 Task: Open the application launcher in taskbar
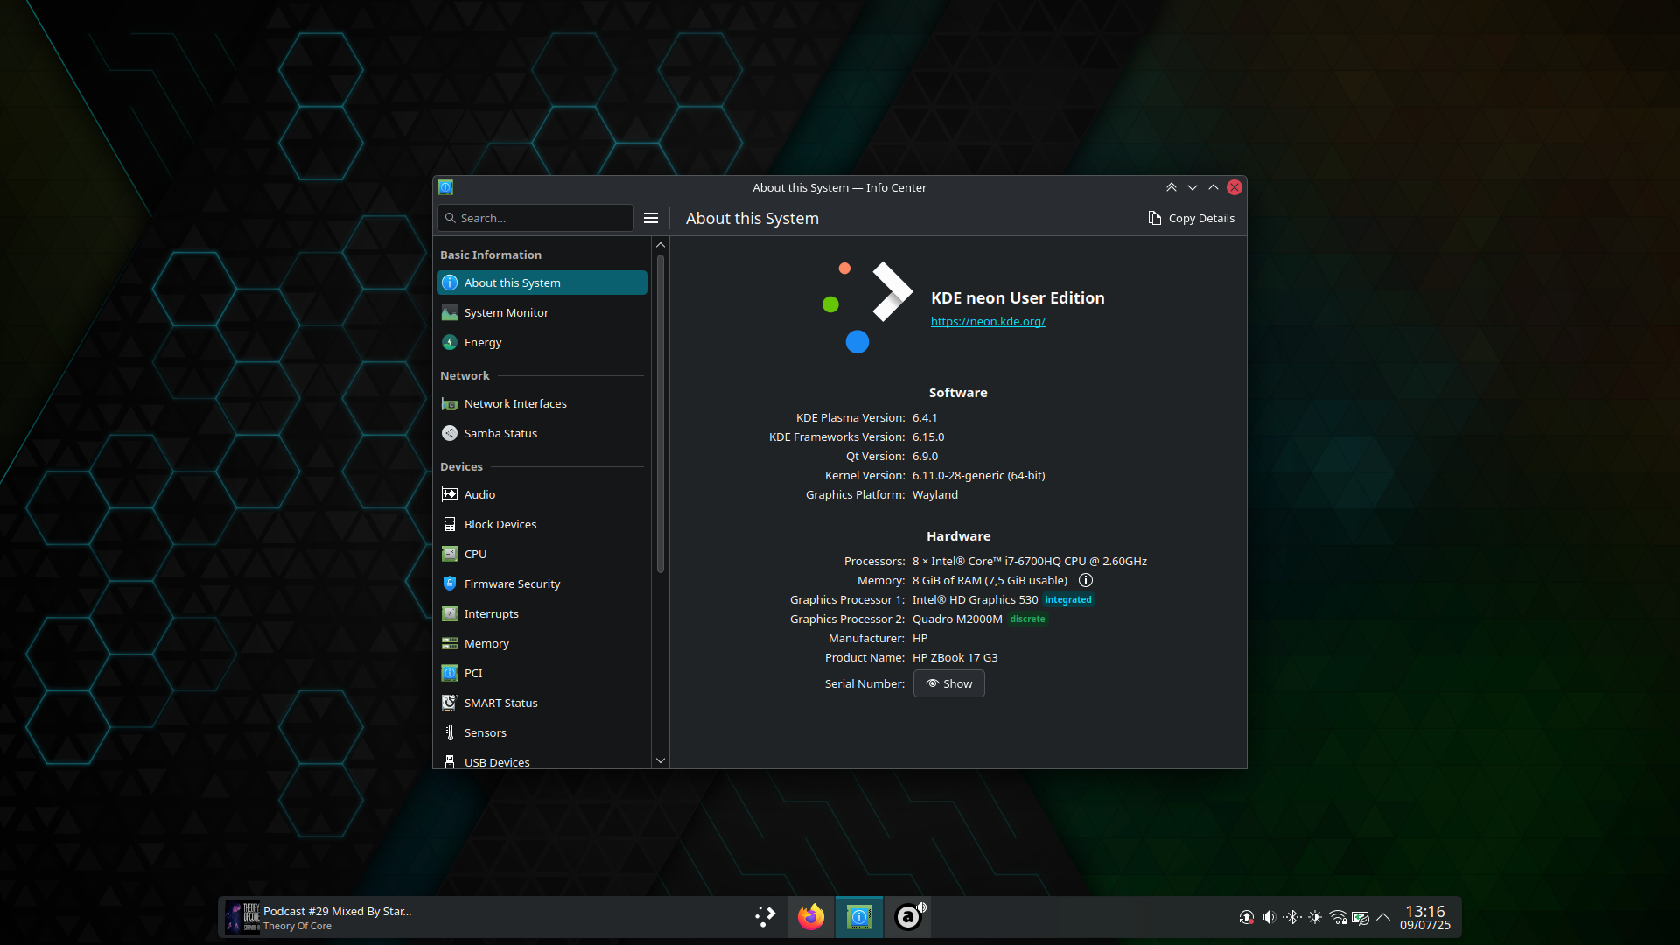(x=765, y=917)
